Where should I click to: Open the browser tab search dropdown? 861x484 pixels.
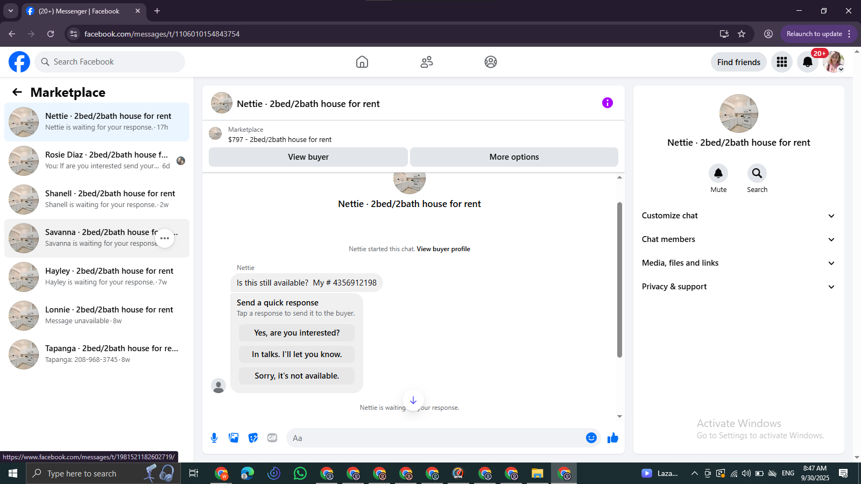(x=10, y=11)
